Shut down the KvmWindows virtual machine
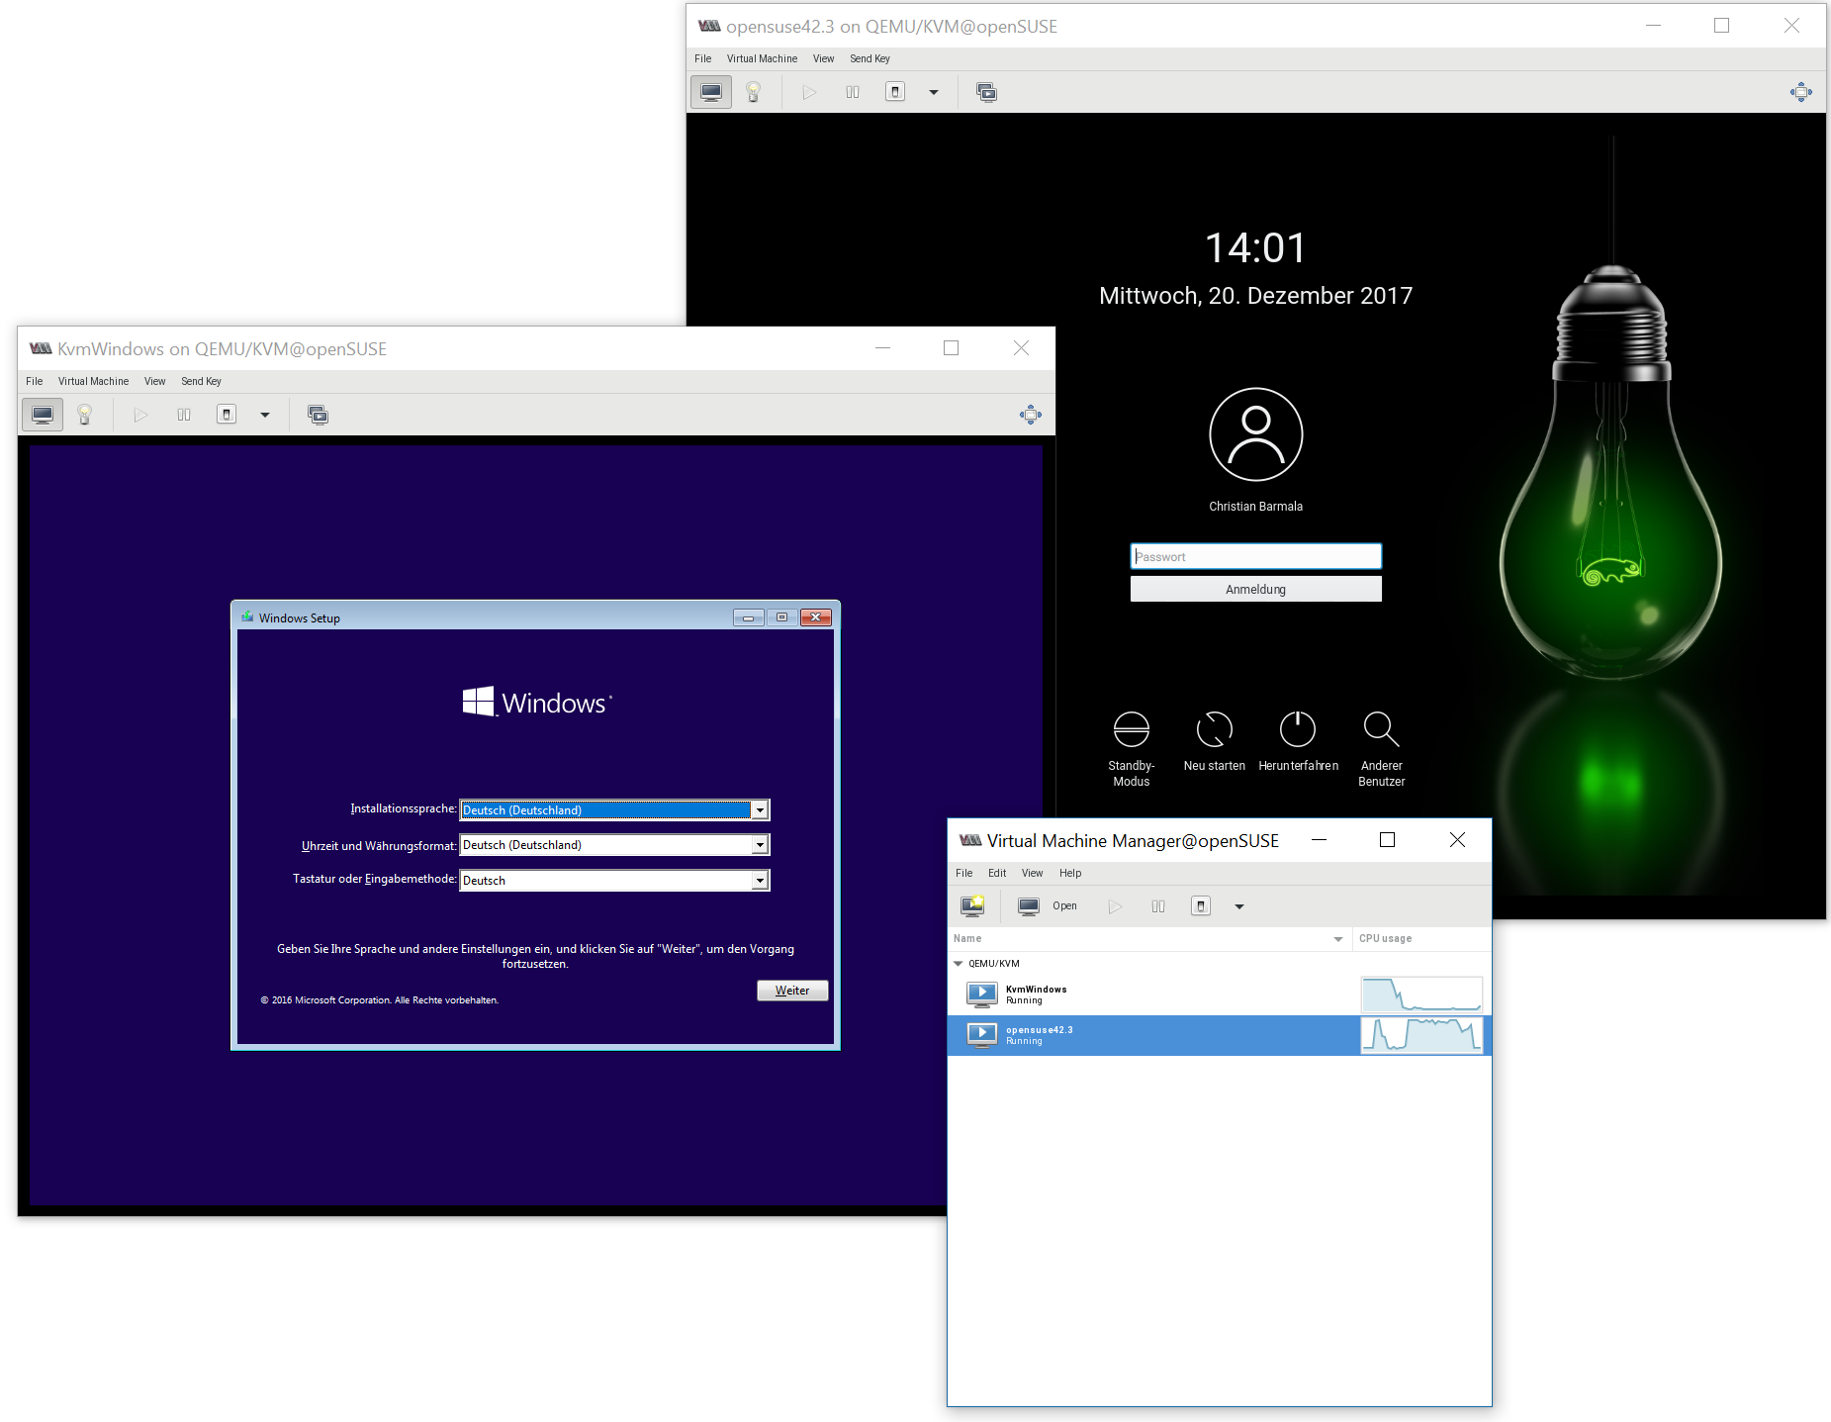Image resolution: width=1831 pixels, height=1422 pixels. coord(227,415)
